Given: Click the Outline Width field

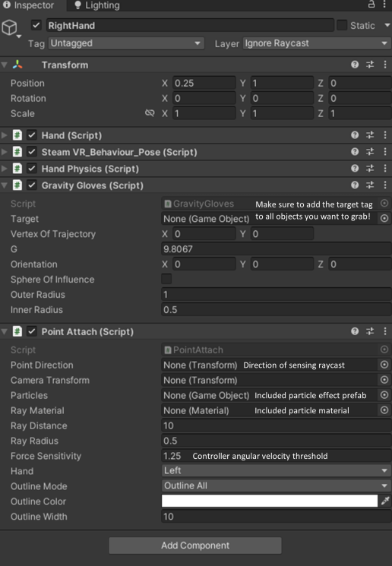Looking at the screenshot, I should pyautogui.click(x=276, y=517).
